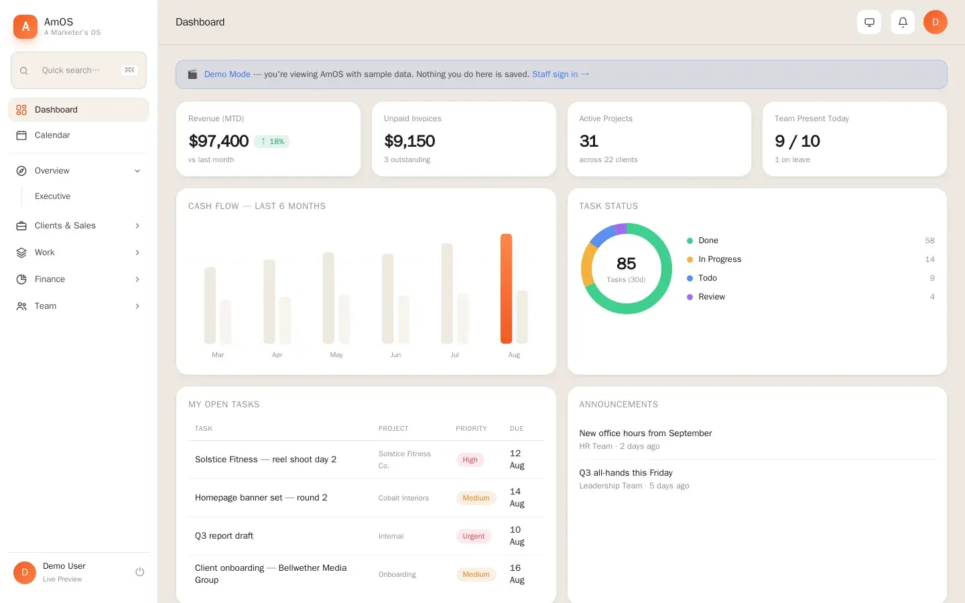Click the Clients & Sales briefcase icon
This screenshot has height=603, width=965.
pyautogui.click(x=21, y=226)
